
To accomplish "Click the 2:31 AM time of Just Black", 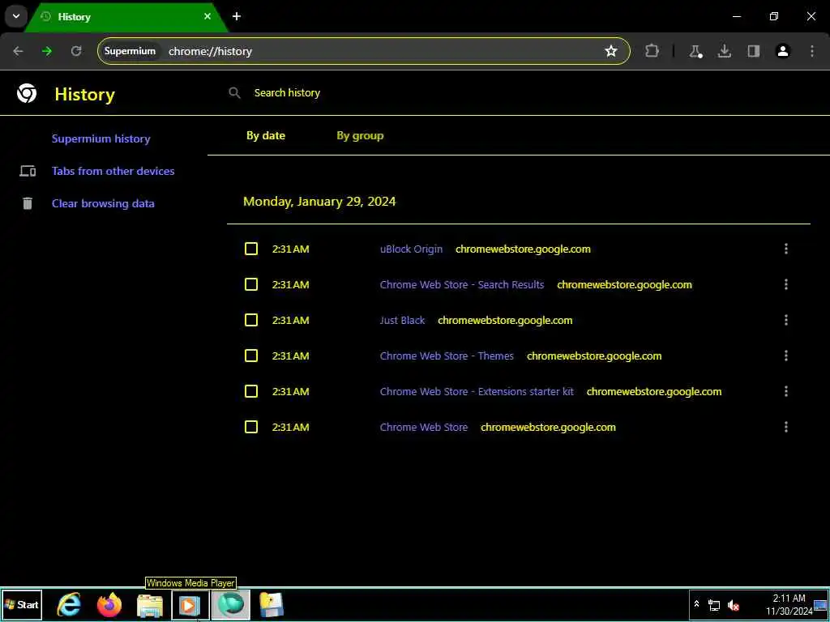I will (291, 320).
